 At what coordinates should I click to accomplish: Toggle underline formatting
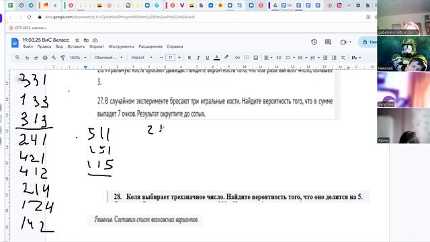208,58
